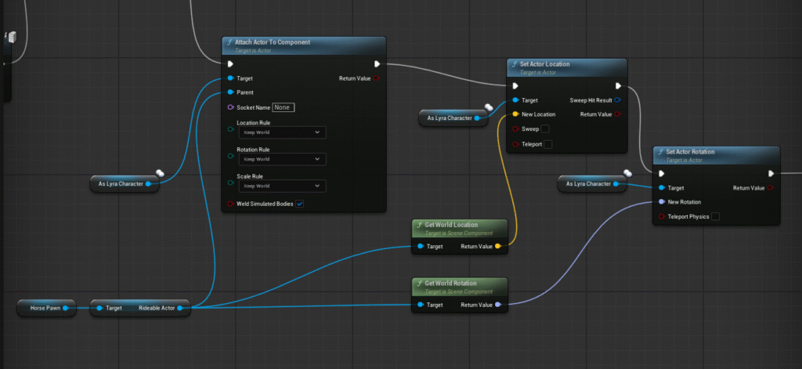Enable the Sweep checkbox

click(x=545, y=128)
